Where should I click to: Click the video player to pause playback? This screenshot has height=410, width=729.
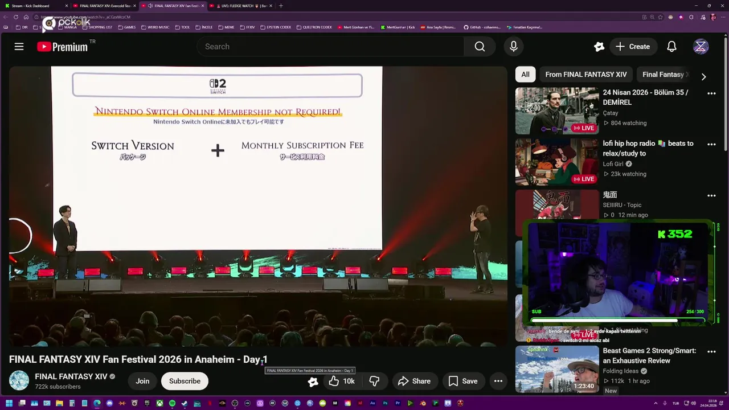coord(258,206)
